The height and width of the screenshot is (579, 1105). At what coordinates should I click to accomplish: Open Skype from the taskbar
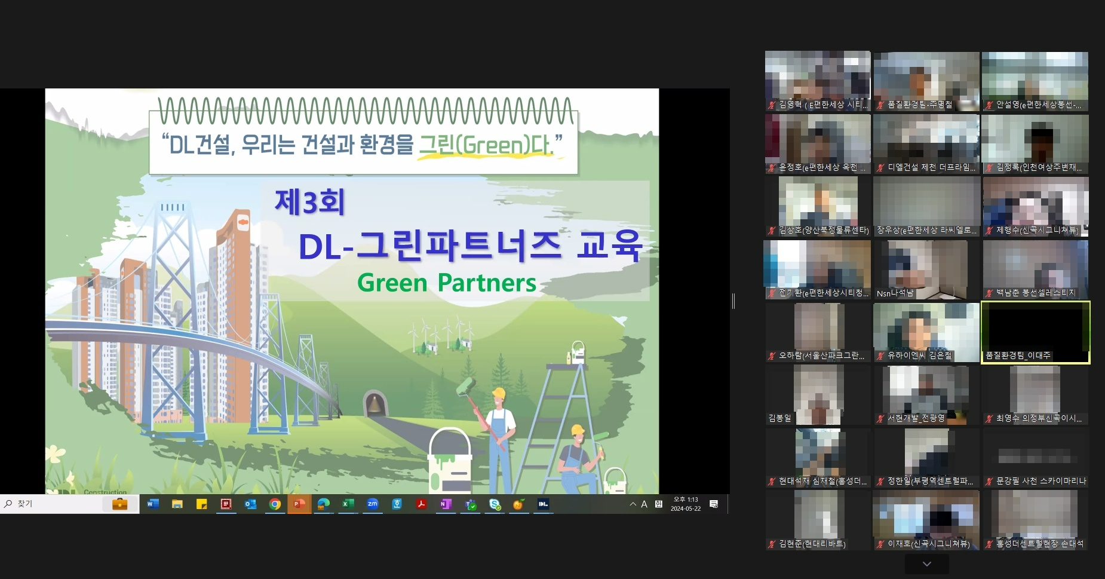(x=495, y=504)
